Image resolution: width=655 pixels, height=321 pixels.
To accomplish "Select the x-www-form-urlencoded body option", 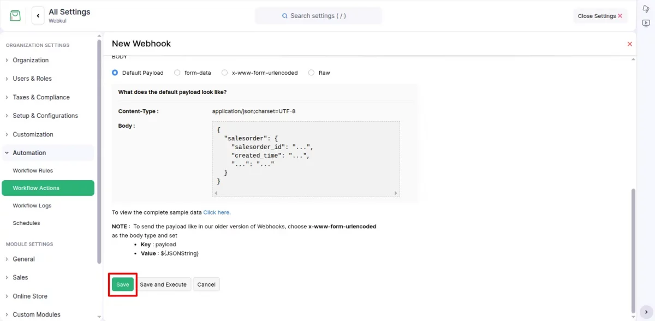I will 224,73.
